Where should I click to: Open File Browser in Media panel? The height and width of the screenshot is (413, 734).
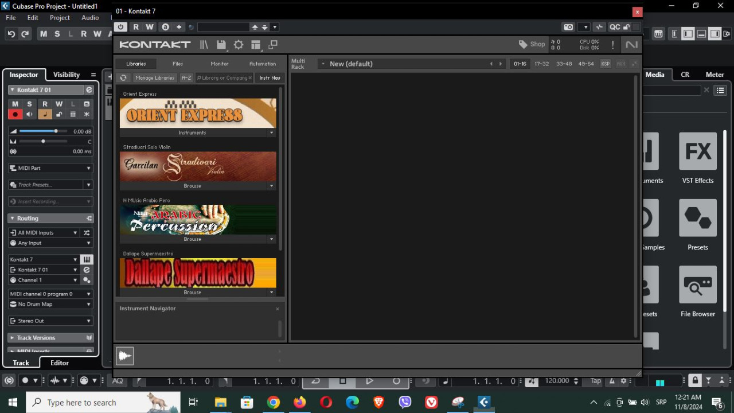point(698,292)
